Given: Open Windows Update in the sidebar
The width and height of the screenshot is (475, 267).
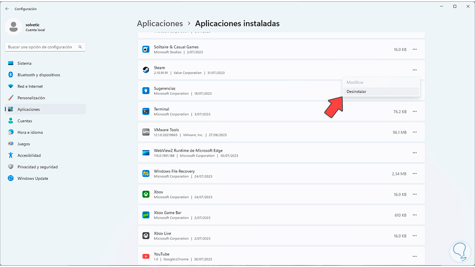Looking at the screenshot, I should [46, 179].
